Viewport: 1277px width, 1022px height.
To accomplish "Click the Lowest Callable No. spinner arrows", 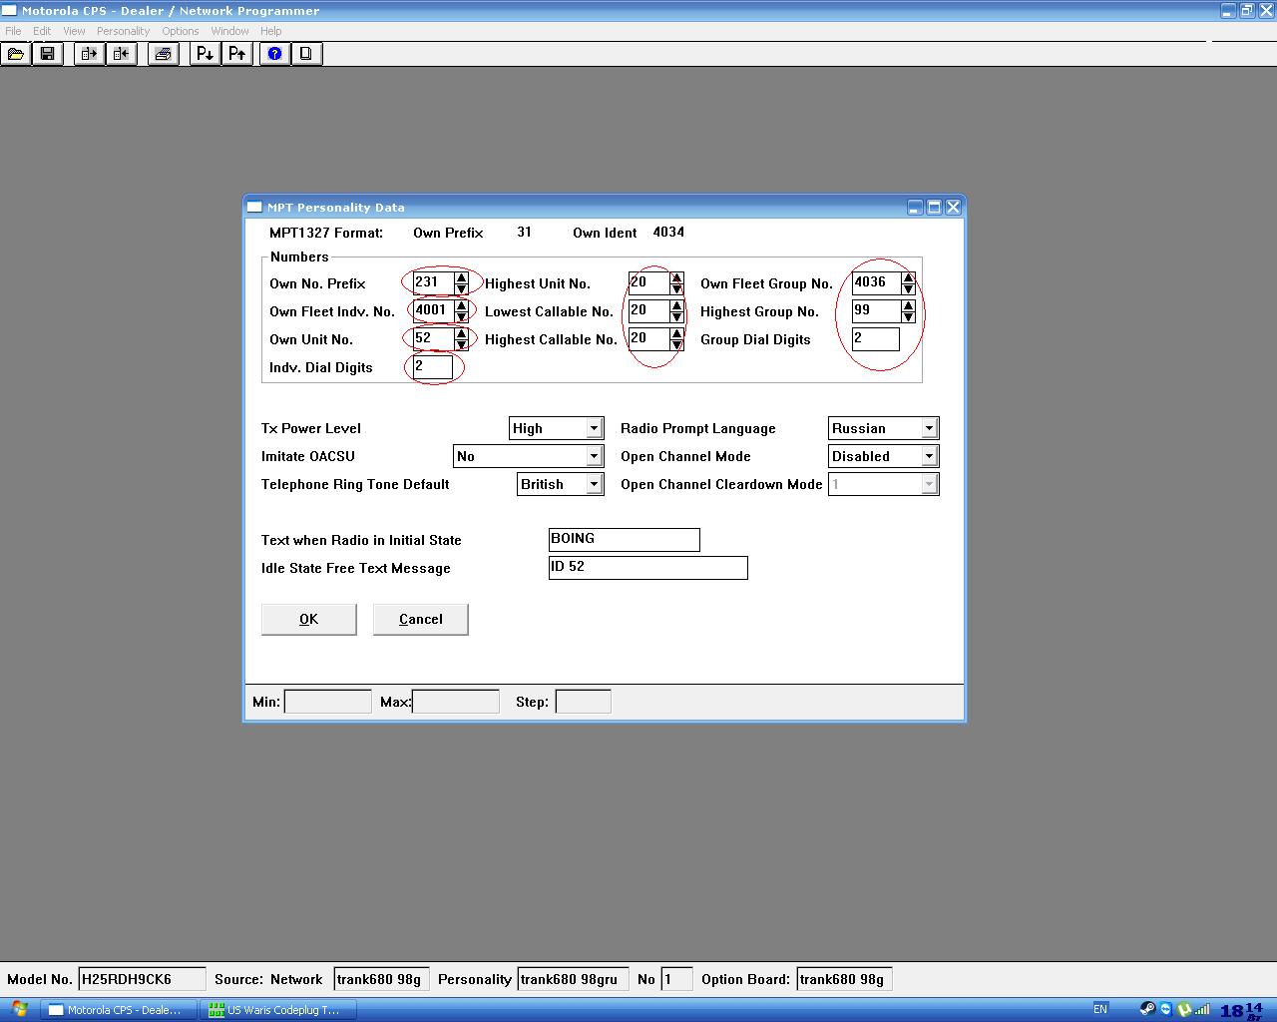I will pyautogui.click(x=676, y=311).
